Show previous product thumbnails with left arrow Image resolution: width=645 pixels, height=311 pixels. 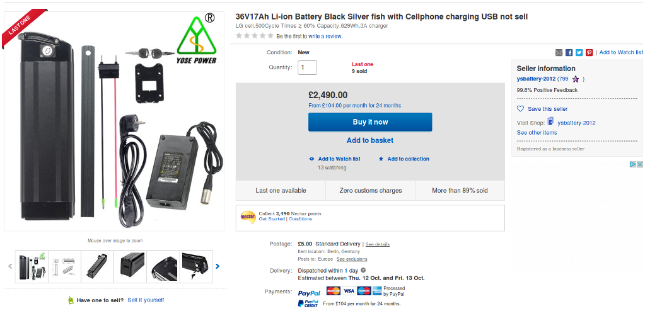(x=10, y=266)
